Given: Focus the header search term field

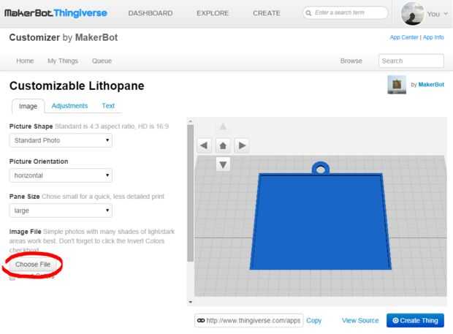Looking at the screenshot, I should pyautogui.click(x=346, y=12).
